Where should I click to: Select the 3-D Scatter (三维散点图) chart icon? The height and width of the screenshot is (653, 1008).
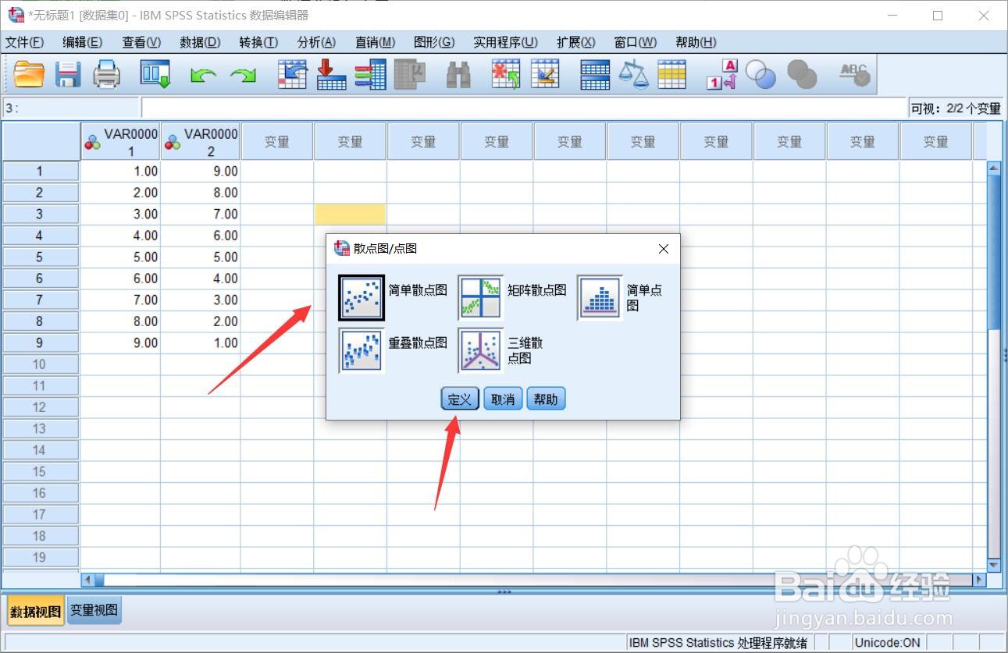(x=480, y=350)
